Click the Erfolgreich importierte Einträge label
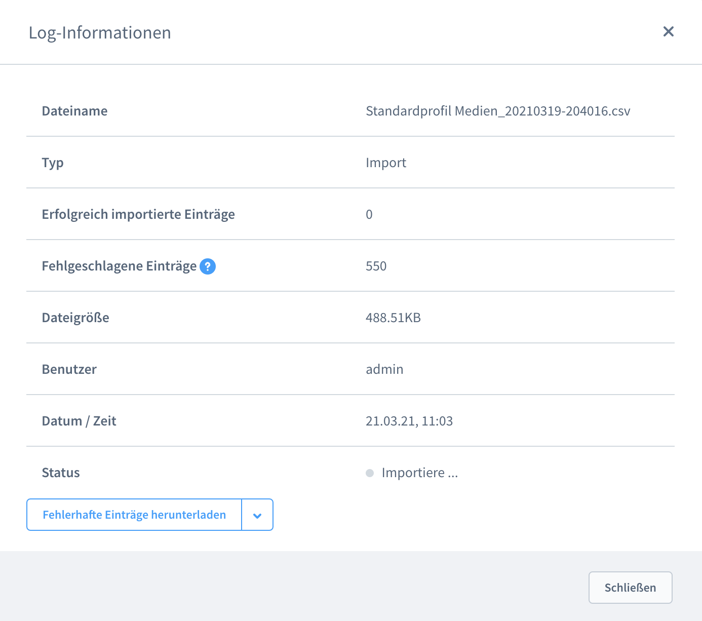 (138, 214)
